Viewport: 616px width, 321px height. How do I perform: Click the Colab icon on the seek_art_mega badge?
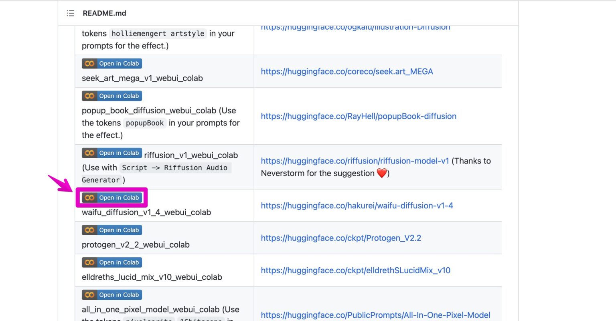pyautogui.click(x=89, y=63)
